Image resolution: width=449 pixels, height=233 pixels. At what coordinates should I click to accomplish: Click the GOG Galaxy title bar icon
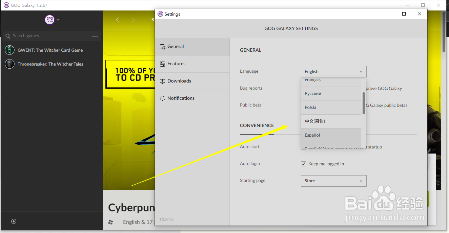click(6, 5)
